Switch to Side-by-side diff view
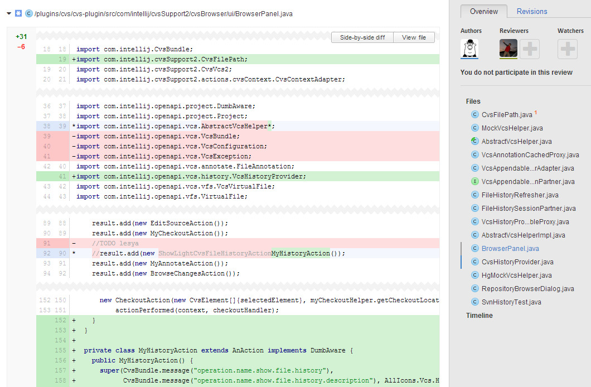Image resolution: width=591 pixels, height=387 pixels. pos(362,37)
